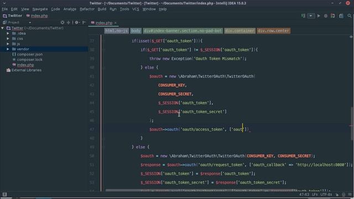Open the Refactor menu
Image resolution: width=354 pixels, height=199 pixels.
87,9
